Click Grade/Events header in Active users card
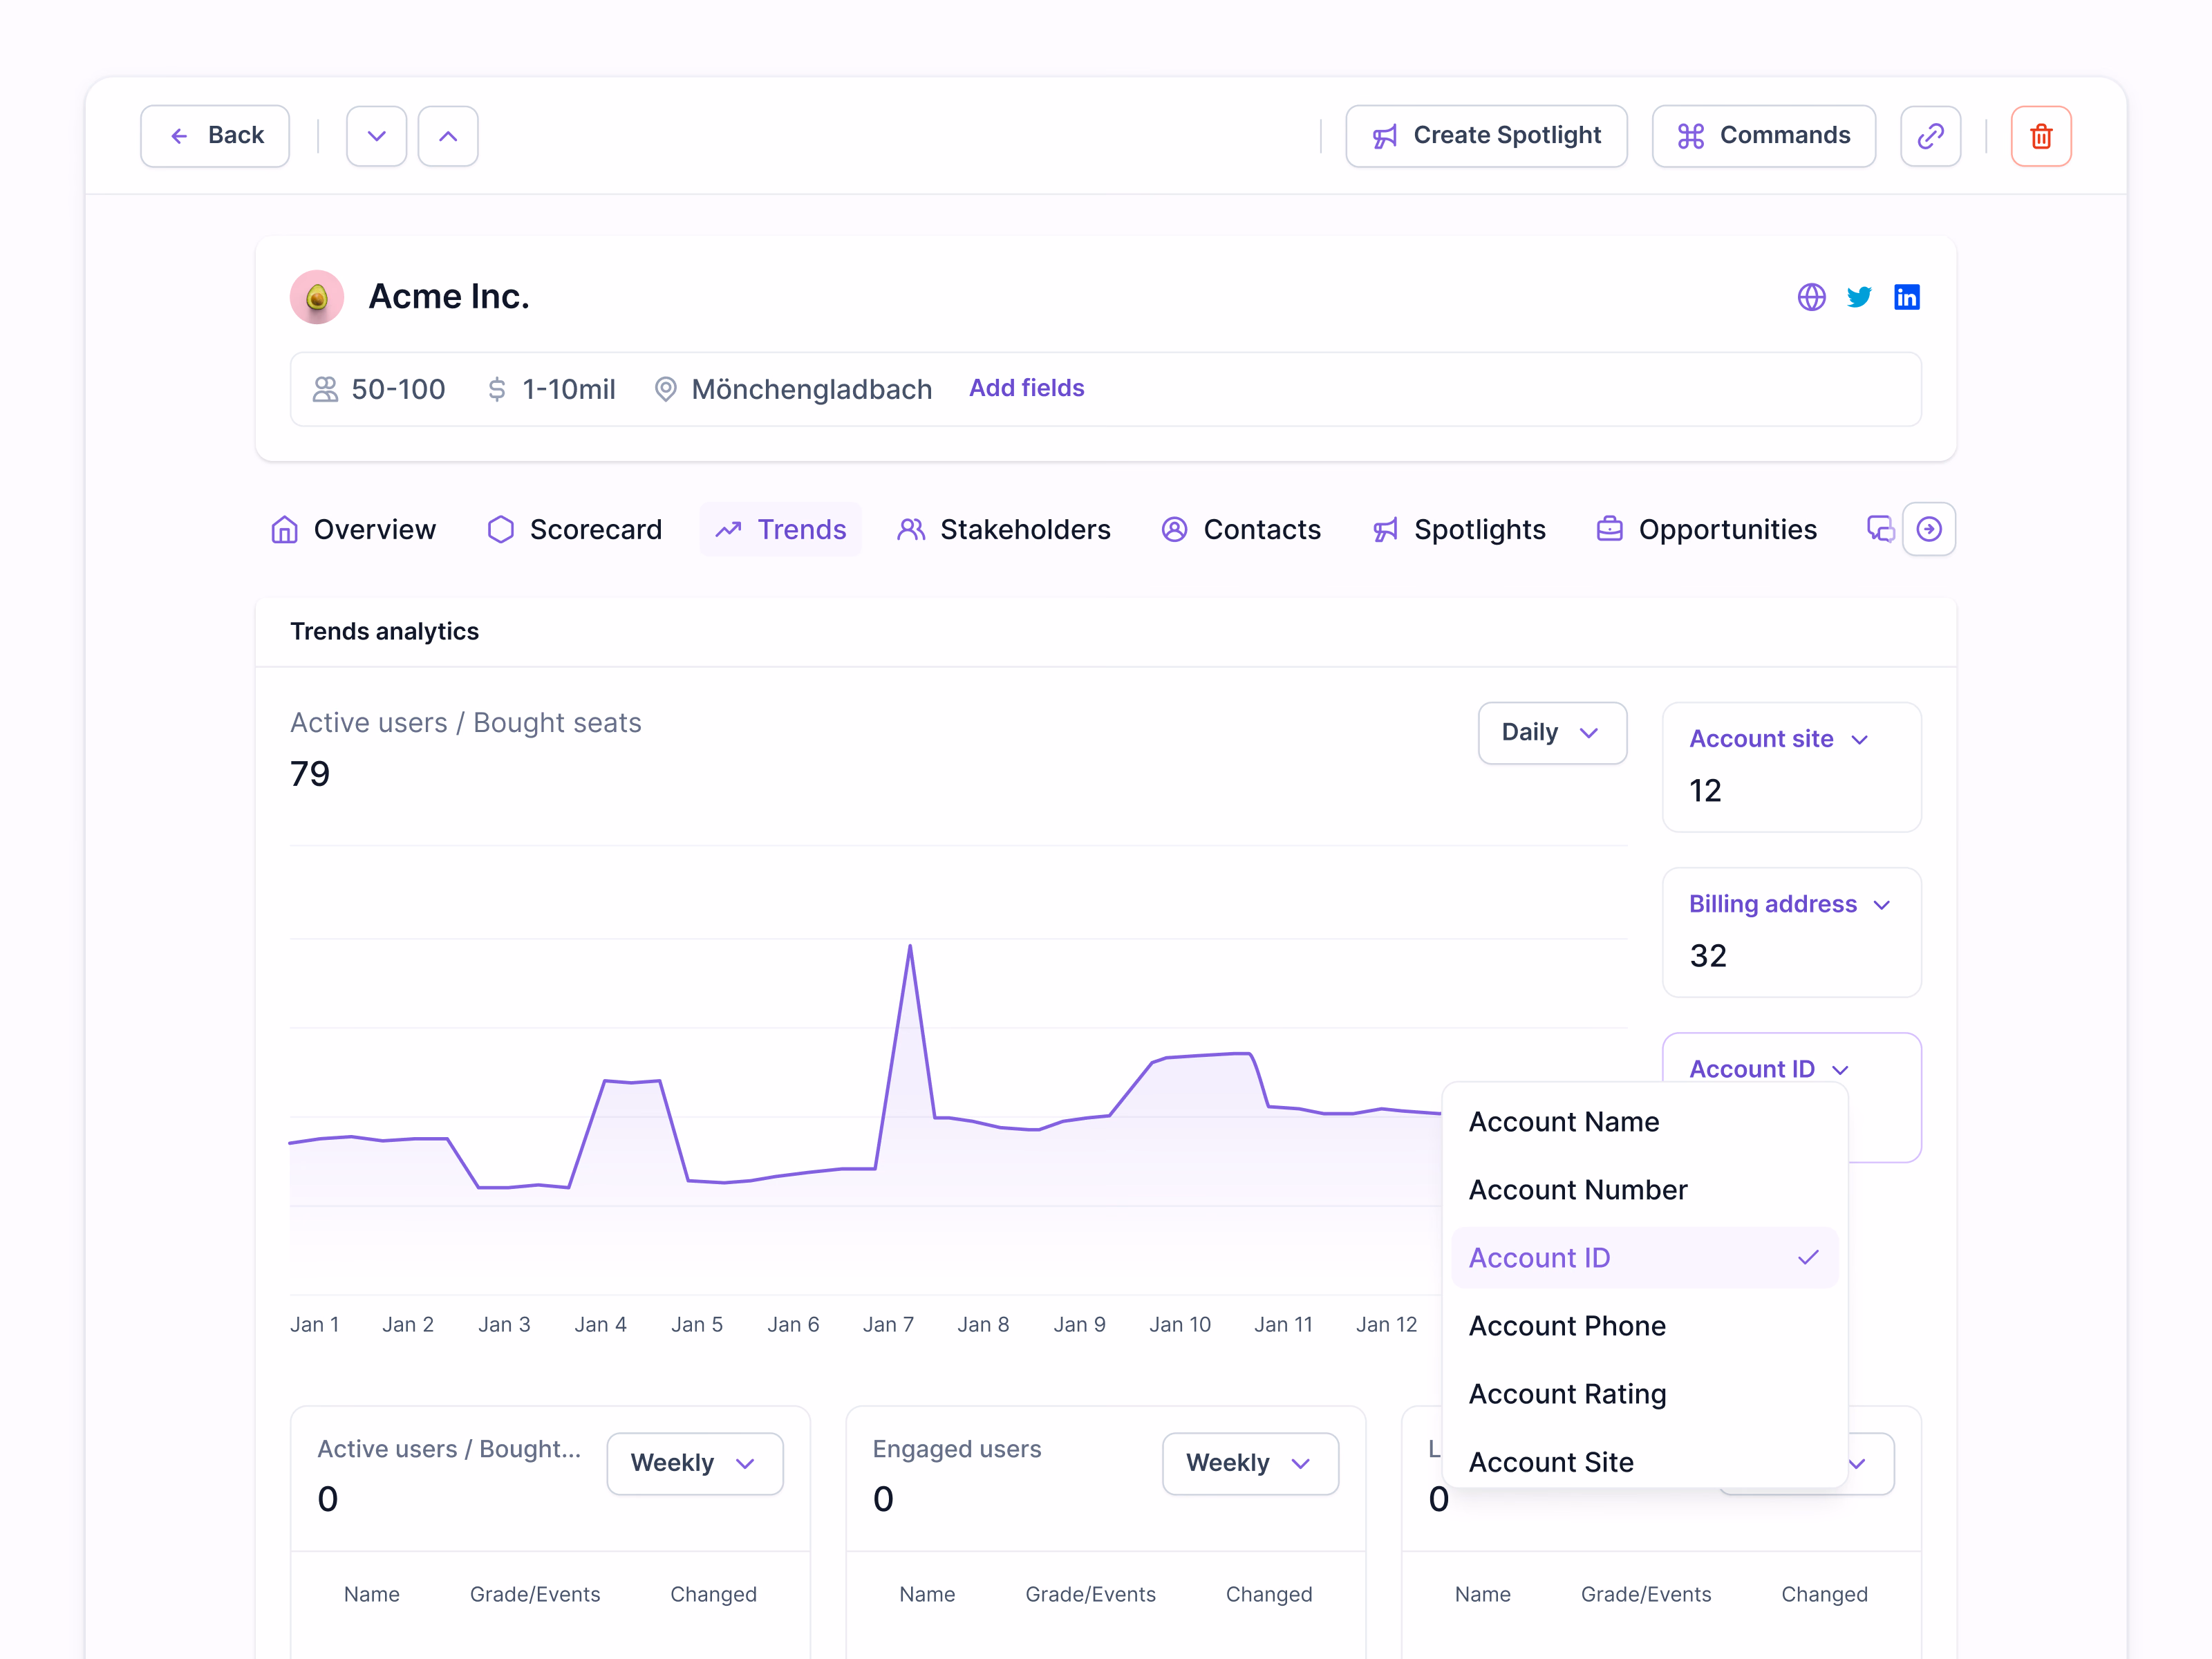 [x=535, y=1594]
